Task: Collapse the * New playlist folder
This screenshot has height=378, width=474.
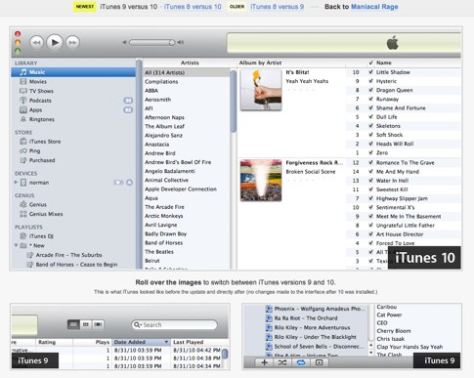Action: (16, 245)
